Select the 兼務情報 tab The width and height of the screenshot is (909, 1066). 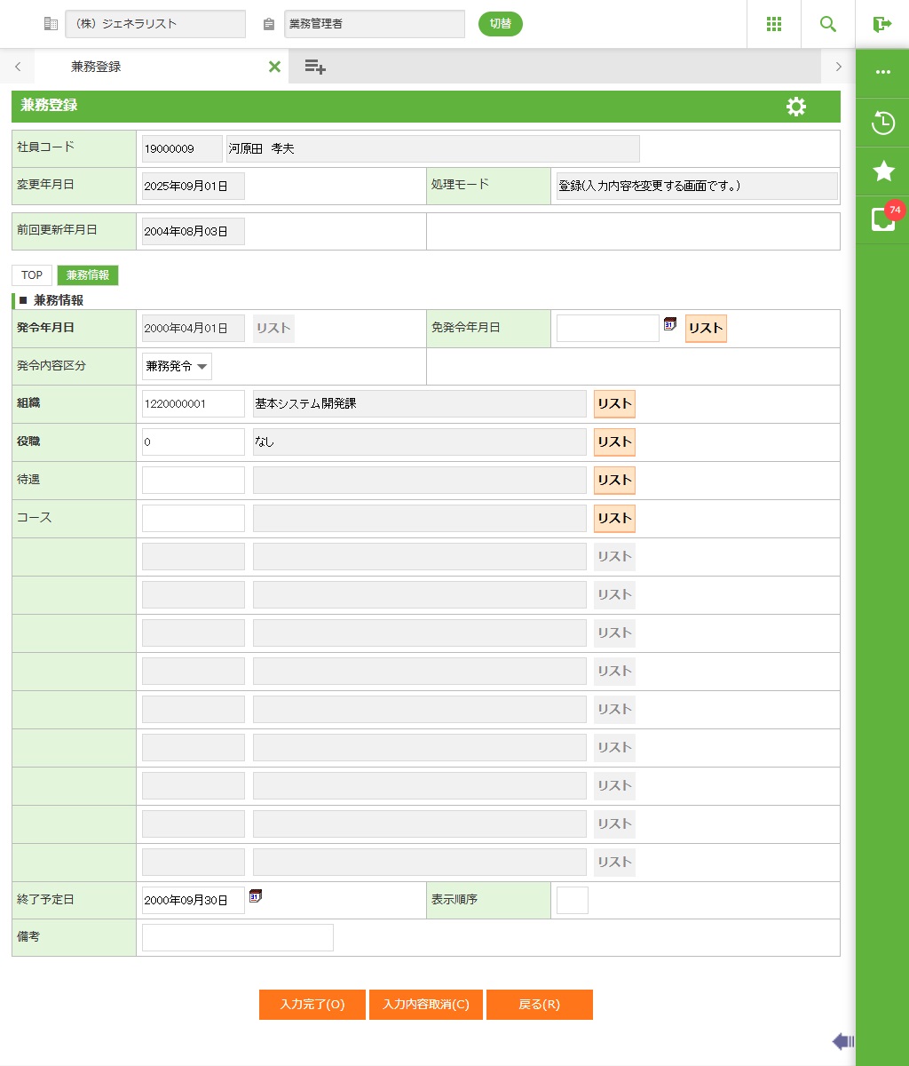(87, 275)
